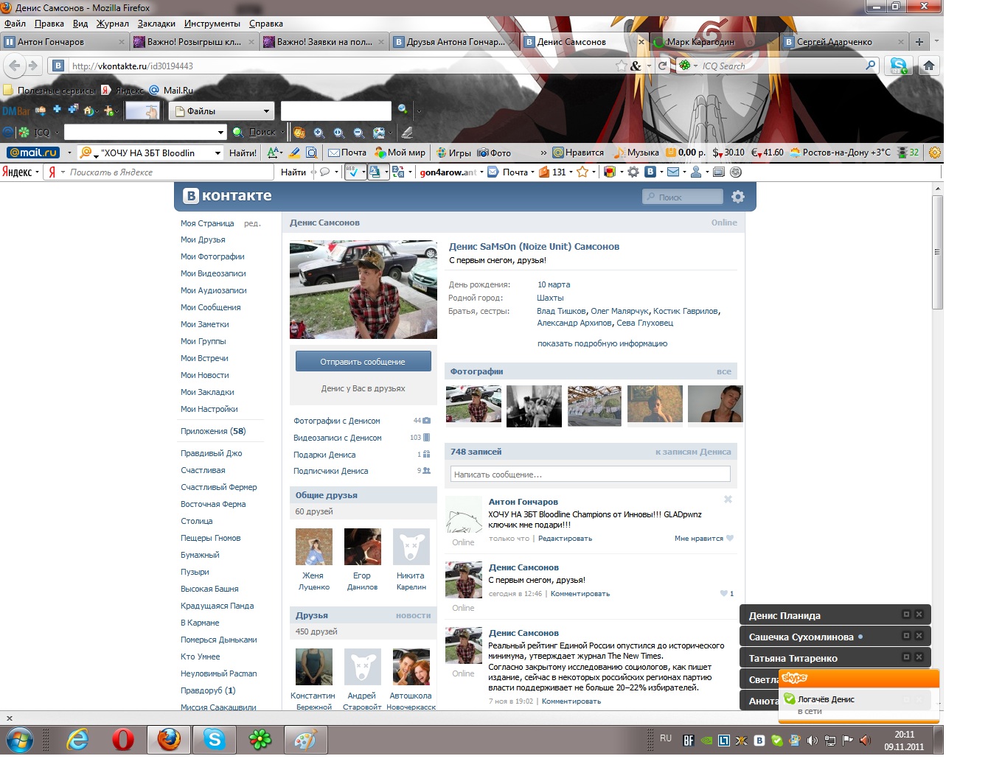The width and height of the screenshot is (988, 784).
Task: Click the ICQ toolbar zoom-out magnifier
Action: click(x=358, y=133)
